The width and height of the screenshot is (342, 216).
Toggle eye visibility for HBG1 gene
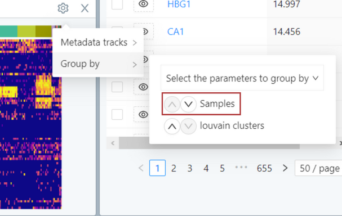pyautogui.click(x=143, y=4)
